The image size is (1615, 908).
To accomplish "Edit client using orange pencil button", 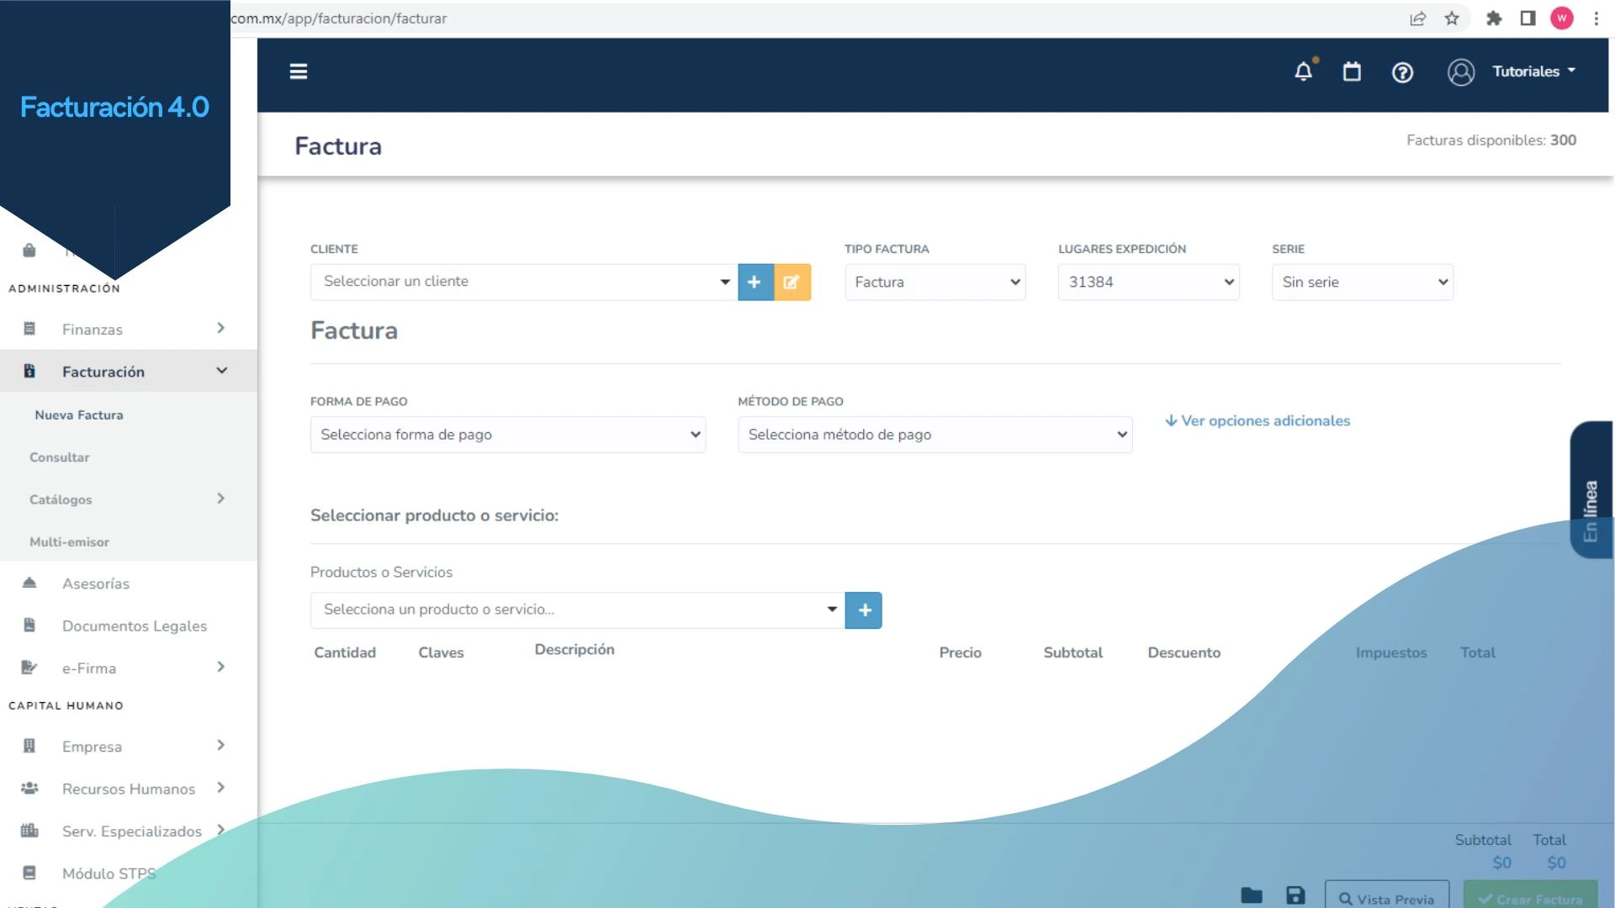I will [x=792, y=282].
